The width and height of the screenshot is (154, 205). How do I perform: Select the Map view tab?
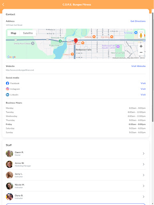(14, 33)
